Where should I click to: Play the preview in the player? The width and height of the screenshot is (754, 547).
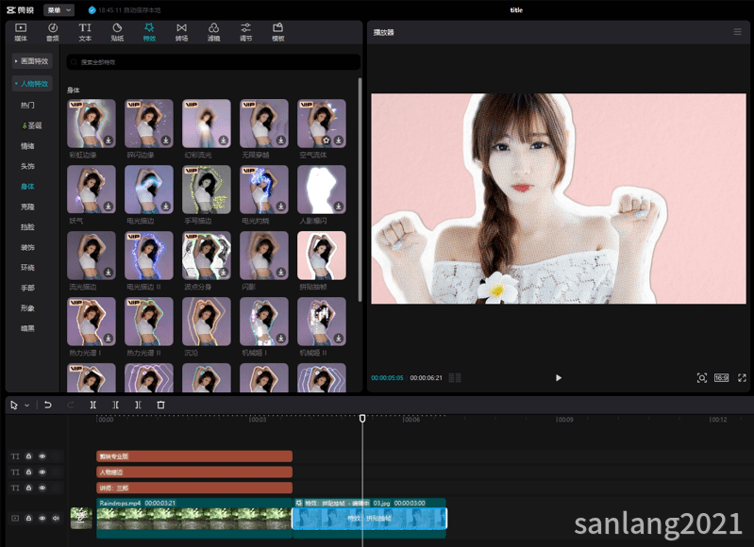point(559,378)
